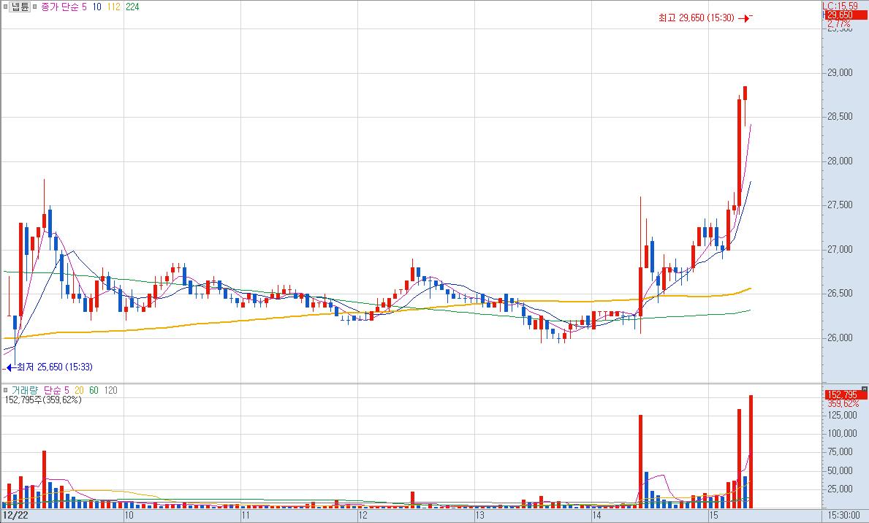Click the tallest red volume bar at far right
This screenshot has width=869, height=523.
click(x=751, y=451)
